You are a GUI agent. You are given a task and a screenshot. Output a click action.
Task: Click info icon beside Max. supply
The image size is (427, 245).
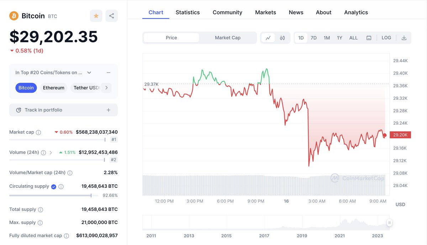pyautogui.click(x=40, y=223)
